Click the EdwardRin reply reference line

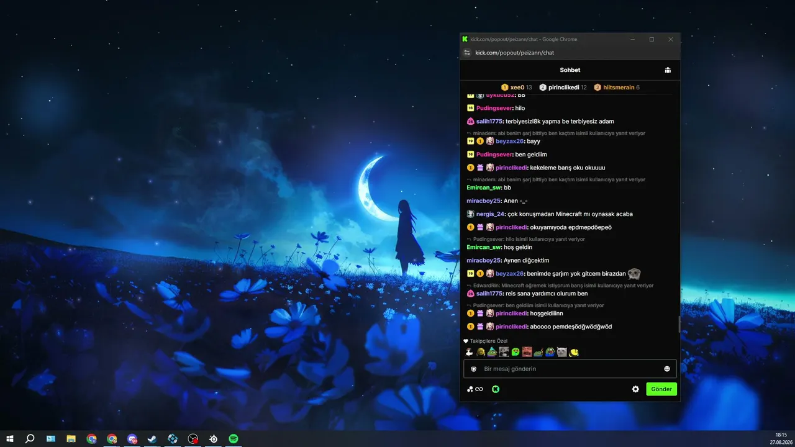coord(560,286)
